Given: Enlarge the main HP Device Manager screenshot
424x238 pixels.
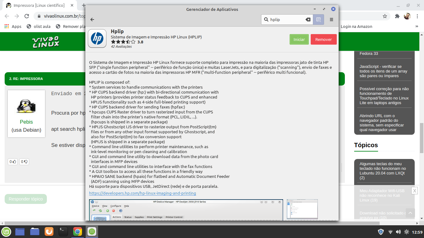Looking at the screenshot, I should click(x=186, y=210).
